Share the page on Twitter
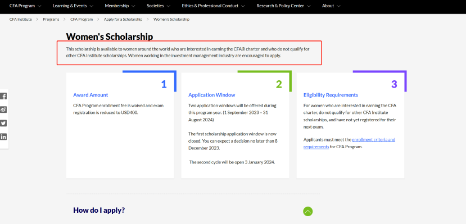 point(3,124)
